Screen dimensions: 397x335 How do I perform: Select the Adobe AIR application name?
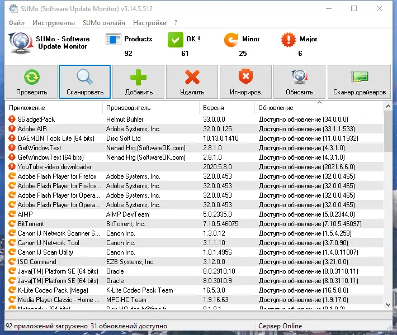click(x=32, y=128)
